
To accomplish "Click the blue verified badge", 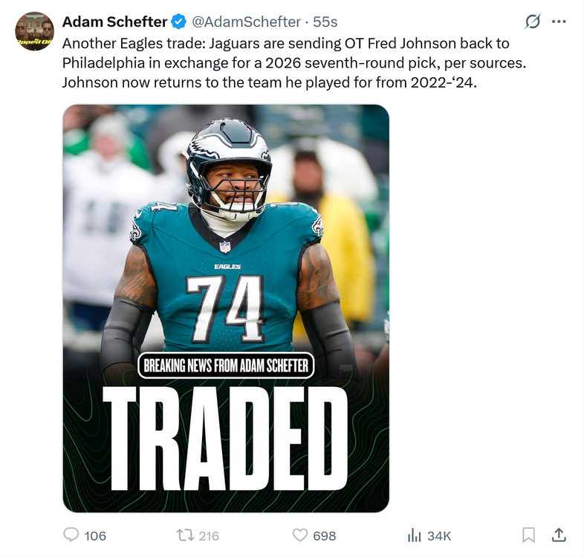I will click(179, 22).
